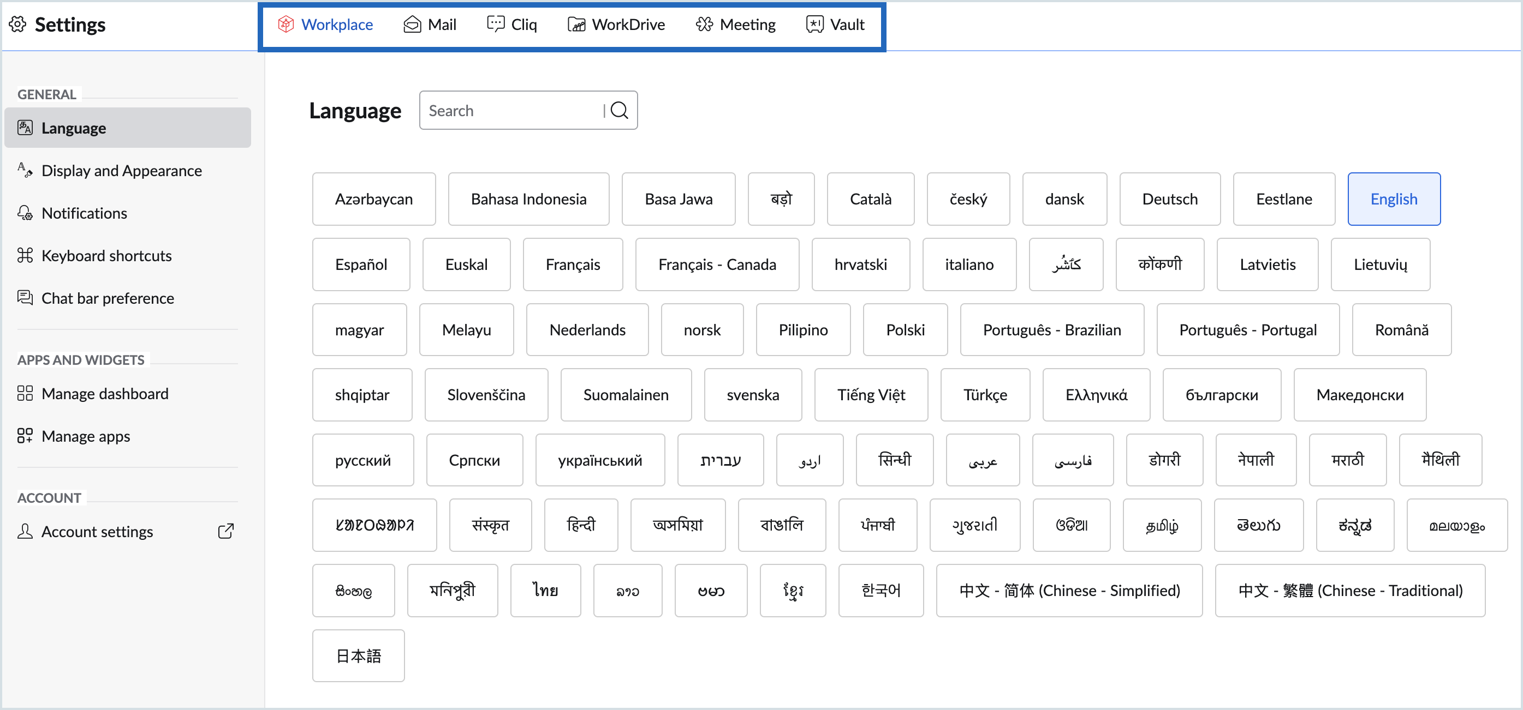Choose Suomalainen language
Viewport: 1523px width, 710px height.
point(626,395)
